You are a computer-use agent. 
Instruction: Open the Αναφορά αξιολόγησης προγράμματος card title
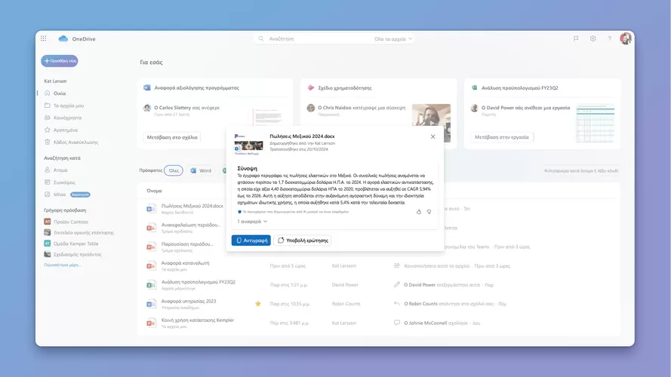[196, 87]
